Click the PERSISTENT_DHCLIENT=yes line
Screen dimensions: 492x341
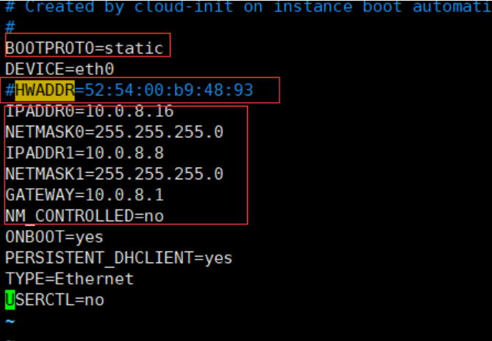pos(119,258)
